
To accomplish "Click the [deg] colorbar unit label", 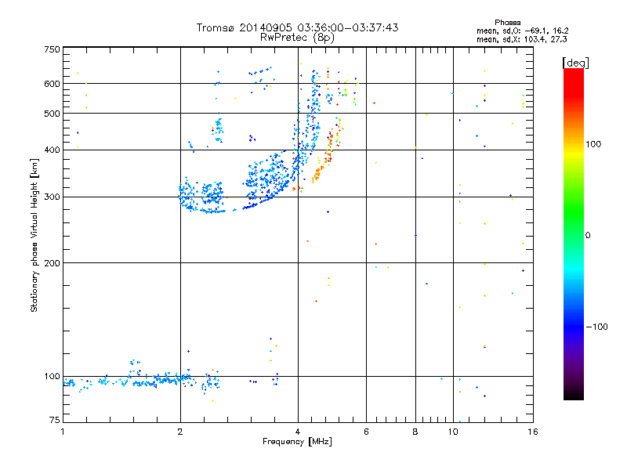I will tap(576, 62).
